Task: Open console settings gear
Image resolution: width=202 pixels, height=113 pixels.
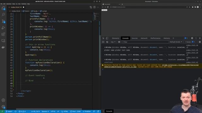Action: click(200, 42)
